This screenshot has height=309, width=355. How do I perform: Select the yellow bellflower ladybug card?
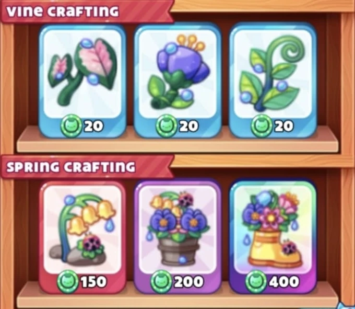(x=82, y=237)
